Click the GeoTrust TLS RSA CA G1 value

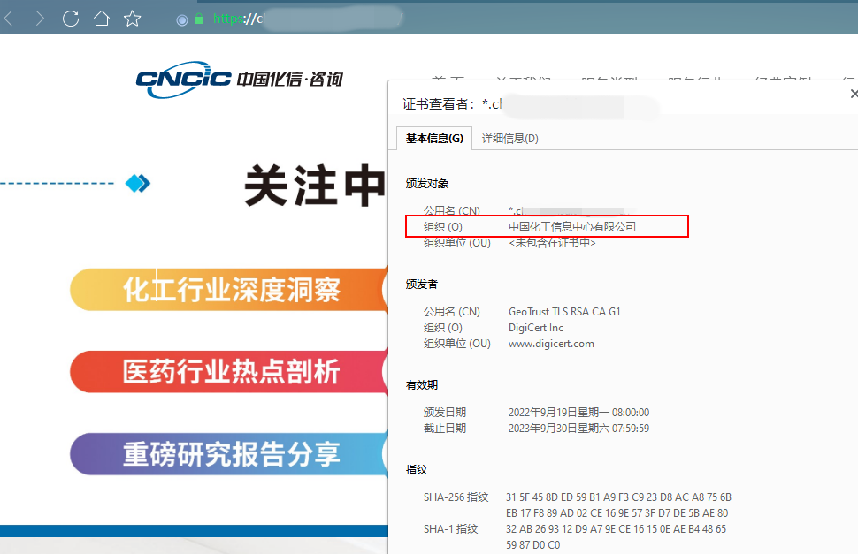pyautogui.click(x=564, y=312)
